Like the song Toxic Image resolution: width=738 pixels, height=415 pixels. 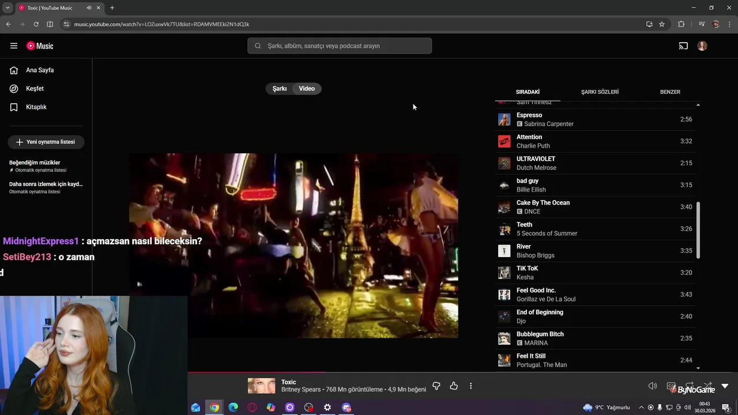coord(454,386)
